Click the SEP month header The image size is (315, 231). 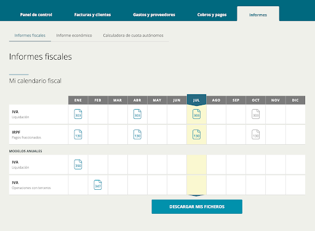(236, 100)
